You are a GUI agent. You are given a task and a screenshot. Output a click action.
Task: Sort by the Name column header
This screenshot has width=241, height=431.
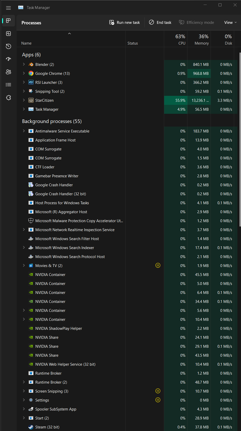pos(71,39)
